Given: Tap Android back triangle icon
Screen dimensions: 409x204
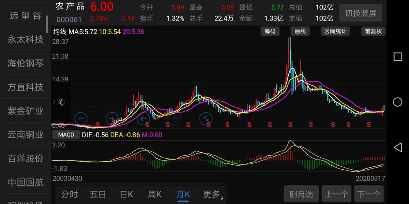Looking at the screenshot, I should coord(398,148).
